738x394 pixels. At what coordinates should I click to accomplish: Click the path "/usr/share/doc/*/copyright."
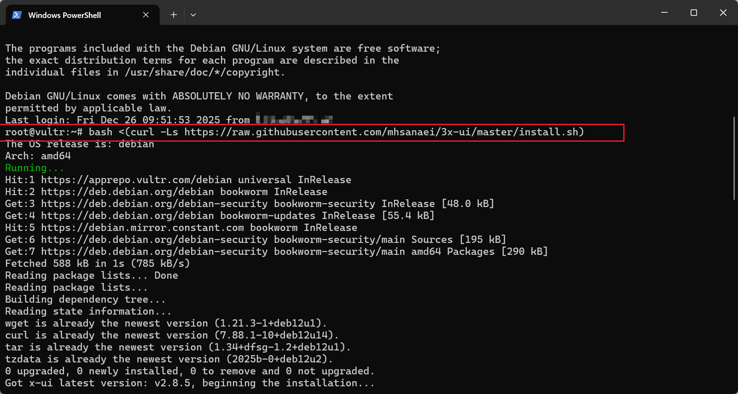pos(205,72)
